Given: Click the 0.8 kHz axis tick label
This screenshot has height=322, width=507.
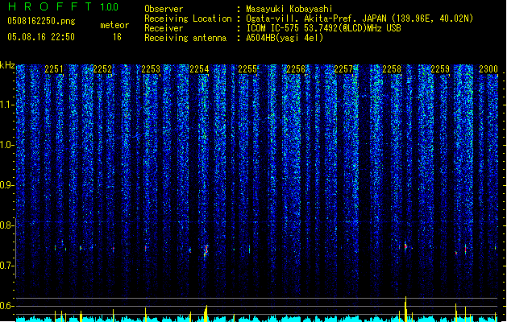Looking at the screenshot, I should pyautogui.click(x=6, y=225).
